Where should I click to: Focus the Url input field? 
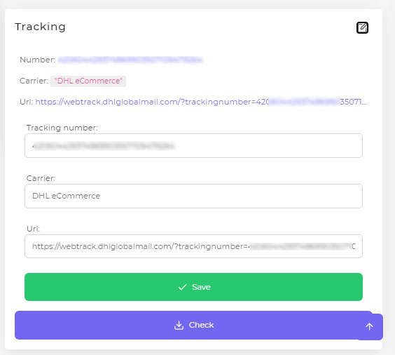(x=193, y=246)
